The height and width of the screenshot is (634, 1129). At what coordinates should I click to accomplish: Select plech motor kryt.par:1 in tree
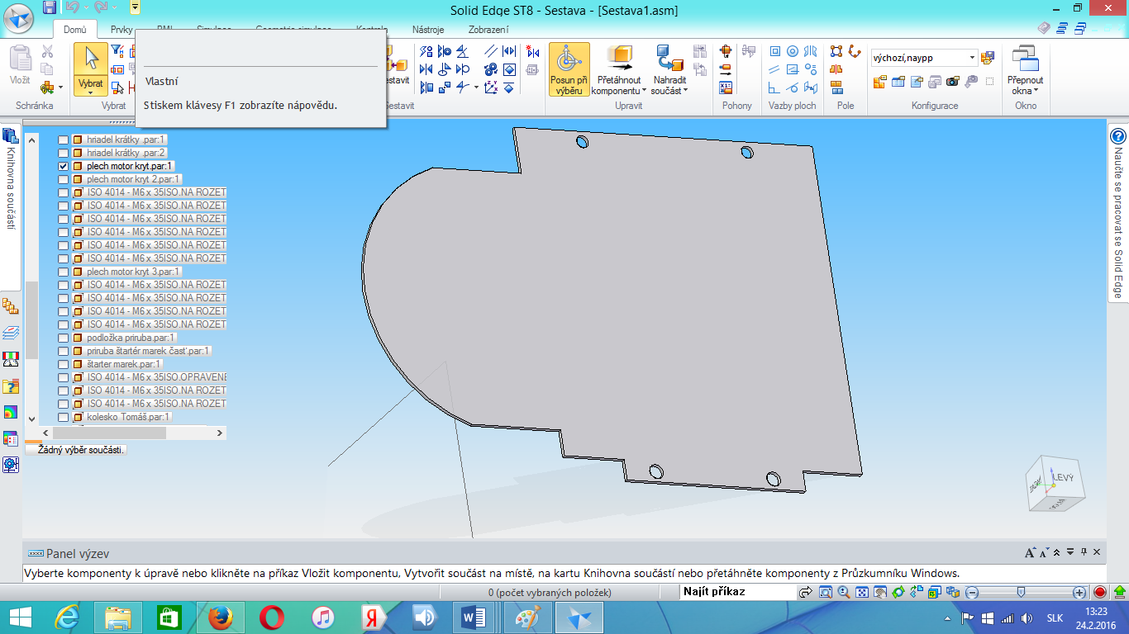(x=130, y=166)
